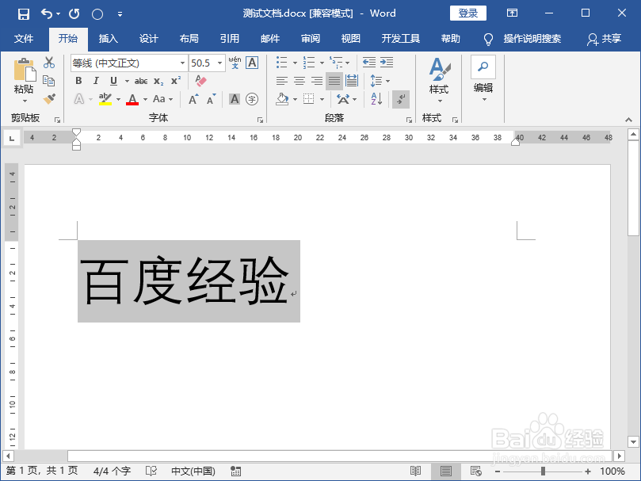
Task: Click the ribbon display options icon
Action: click(x=512, y=13)
